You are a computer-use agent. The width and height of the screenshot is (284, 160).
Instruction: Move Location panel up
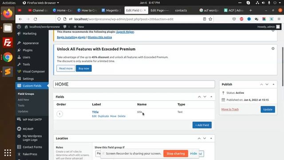199,138
